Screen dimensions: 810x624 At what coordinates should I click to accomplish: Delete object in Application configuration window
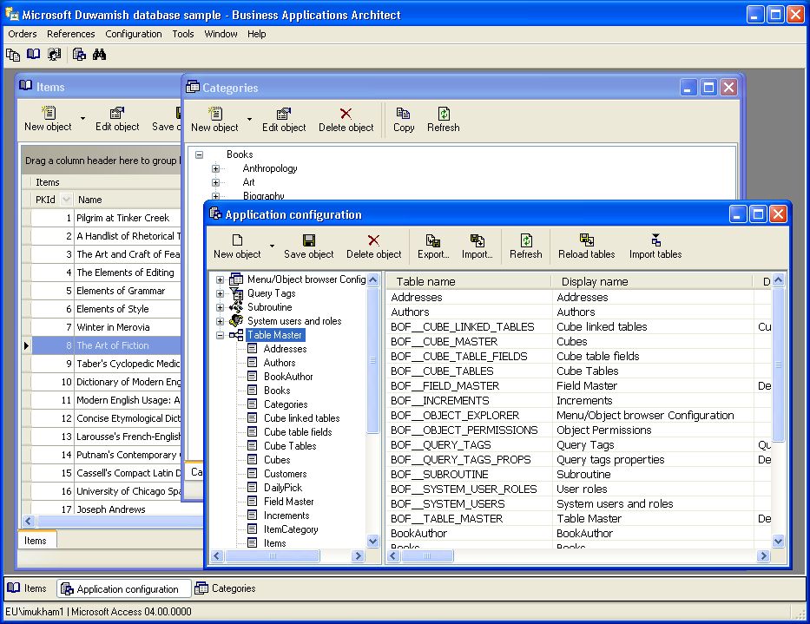click(373, 246)
